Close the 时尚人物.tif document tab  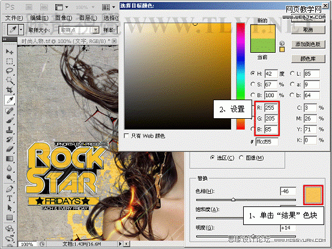click(114, 41)
